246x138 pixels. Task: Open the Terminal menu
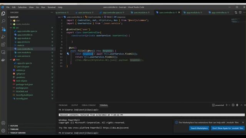pyautogui.click(x=52, y=7)
